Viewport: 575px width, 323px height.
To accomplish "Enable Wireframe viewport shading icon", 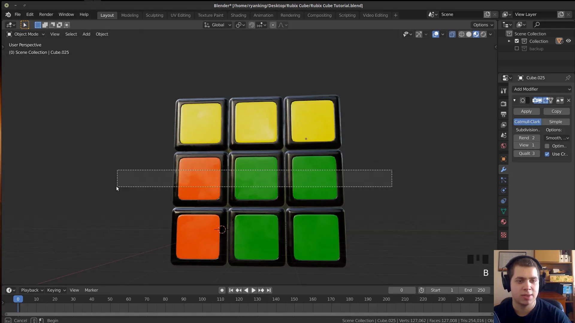I will click(x=461, y=34).
